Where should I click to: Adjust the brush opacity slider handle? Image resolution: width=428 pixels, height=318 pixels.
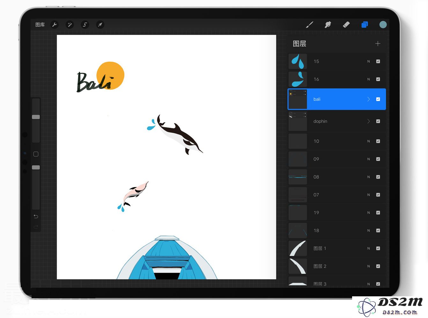tap(36, 167)
